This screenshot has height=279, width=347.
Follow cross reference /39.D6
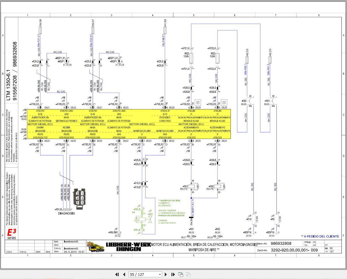coord(40,23)
